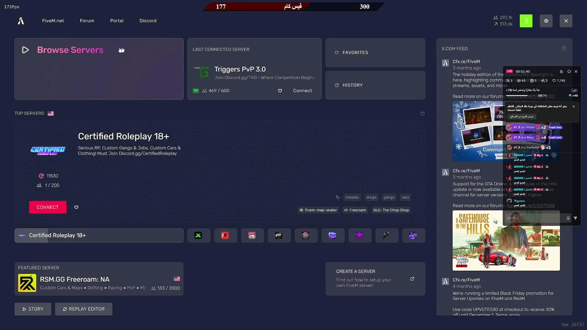Select the drugs tag
The width and height of the screenshot is (587, 330).
(x=371, y=198)
